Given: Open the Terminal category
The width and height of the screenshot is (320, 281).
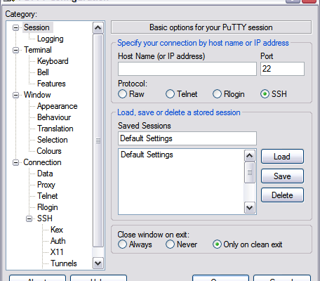Looking at the screenshot, I should [x=38, y=50].
